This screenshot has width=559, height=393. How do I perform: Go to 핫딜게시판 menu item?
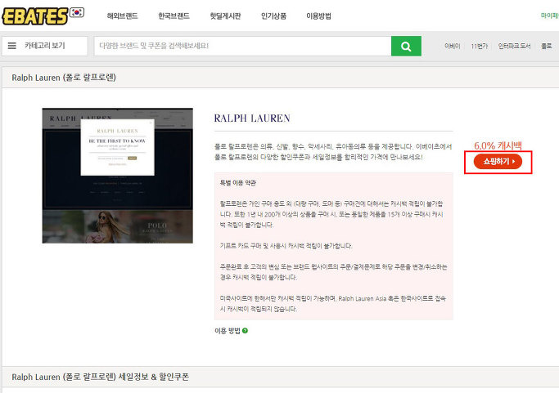point(225,16)
